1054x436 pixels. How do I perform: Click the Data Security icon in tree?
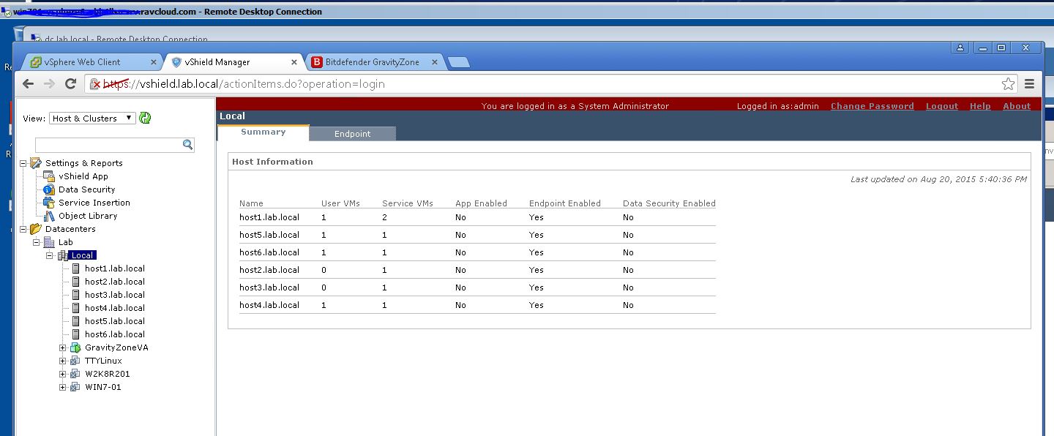(x=49, y=189)
